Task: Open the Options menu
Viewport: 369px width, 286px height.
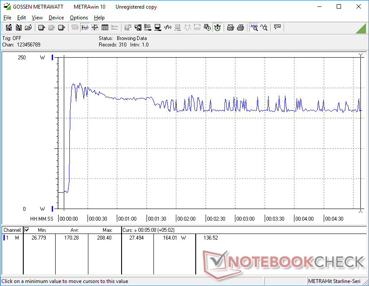Action: pyautogui.click(x=79, y=18)
